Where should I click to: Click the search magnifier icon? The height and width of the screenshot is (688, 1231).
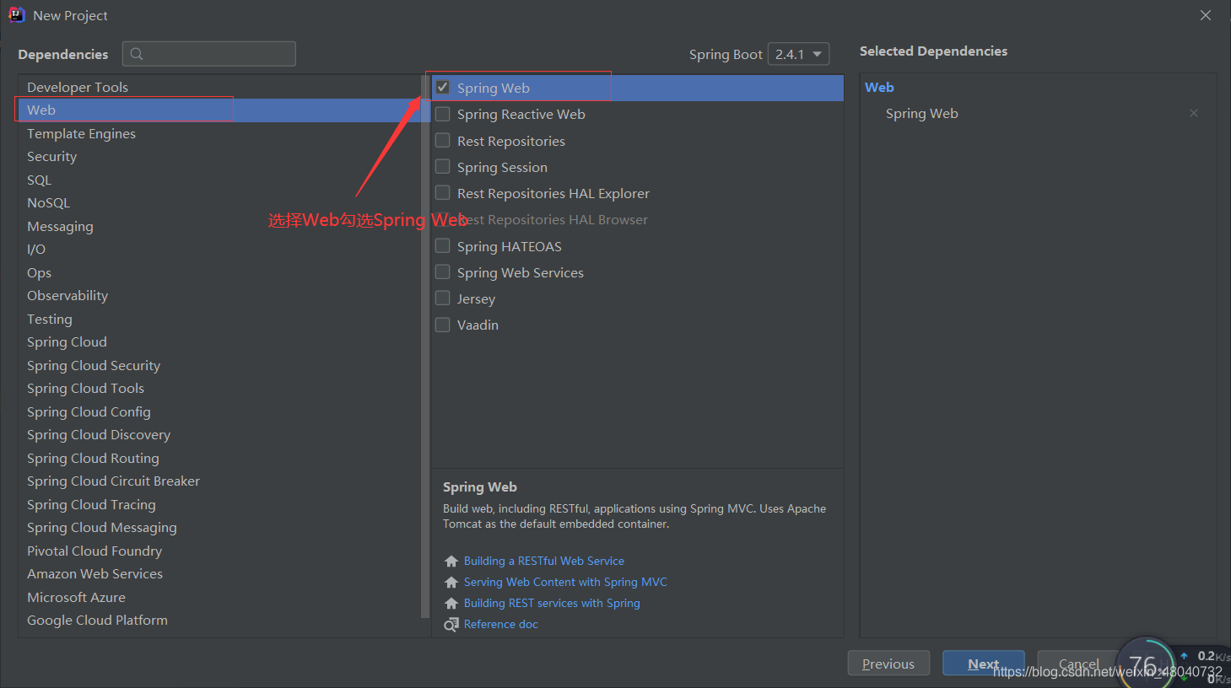(137, 54)
